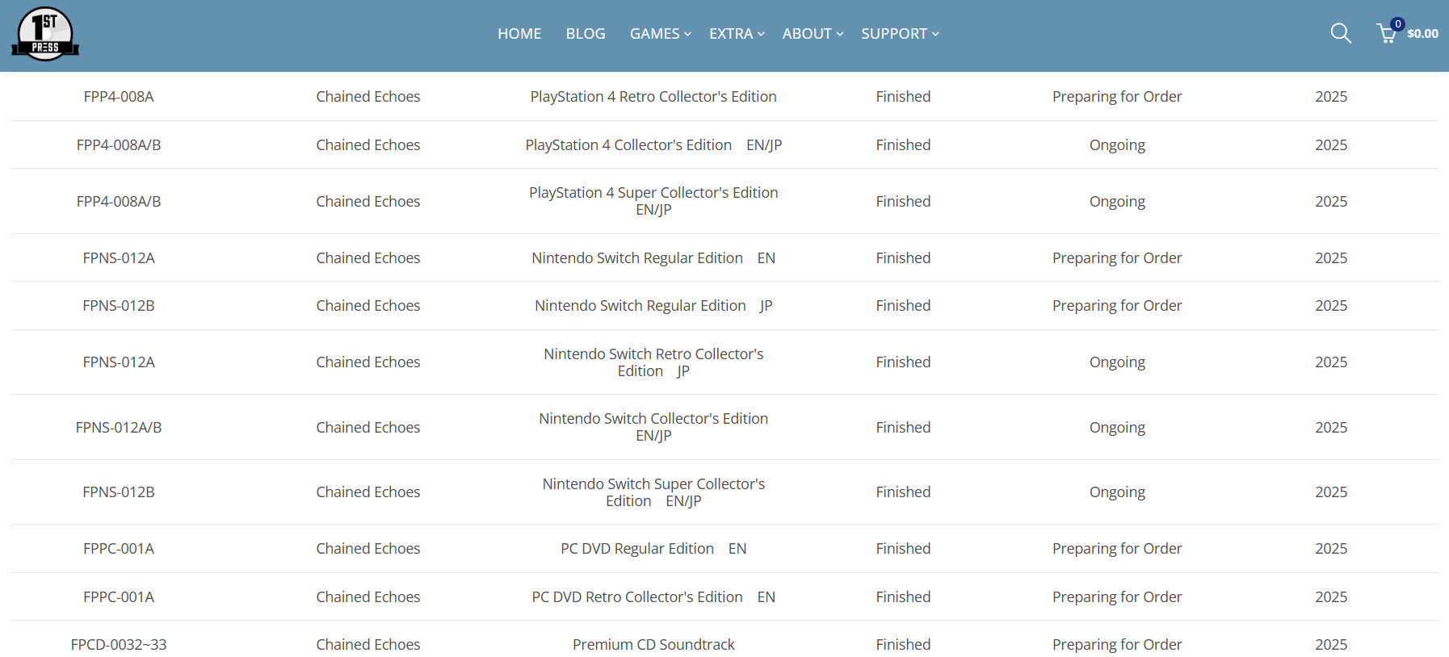This screenshot has height=657, width=1449.
Task: Click Nintendo Switch Super Collector's Edition cell
Action: pyautogui.click(x=653, y=492)
